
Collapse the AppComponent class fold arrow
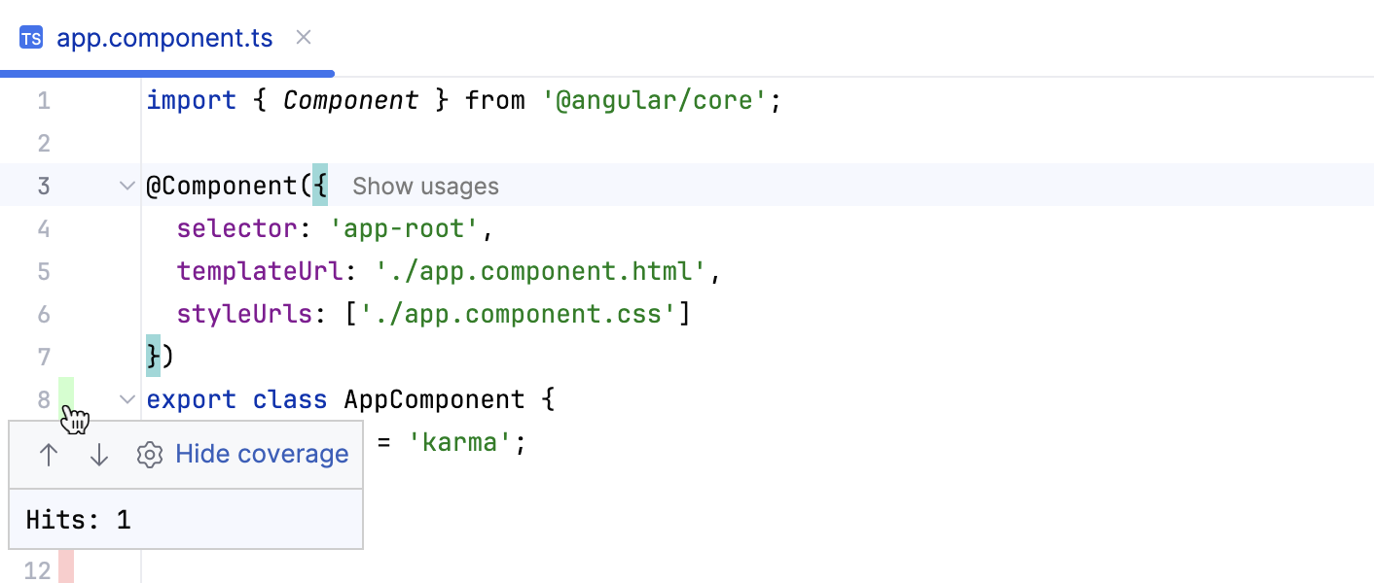(127, 398)
